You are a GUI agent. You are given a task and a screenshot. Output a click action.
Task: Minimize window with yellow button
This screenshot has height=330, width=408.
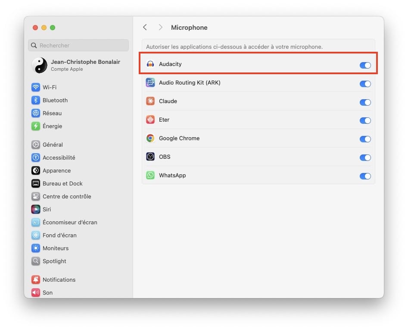(44, 28)
